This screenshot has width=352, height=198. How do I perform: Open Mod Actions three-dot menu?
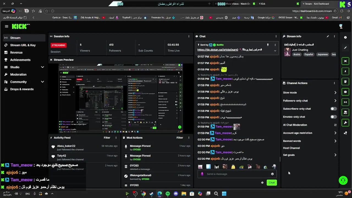189,138
